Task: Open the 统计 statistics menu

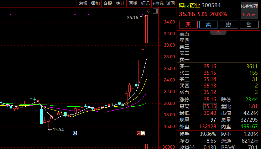Action: point(120,4)
